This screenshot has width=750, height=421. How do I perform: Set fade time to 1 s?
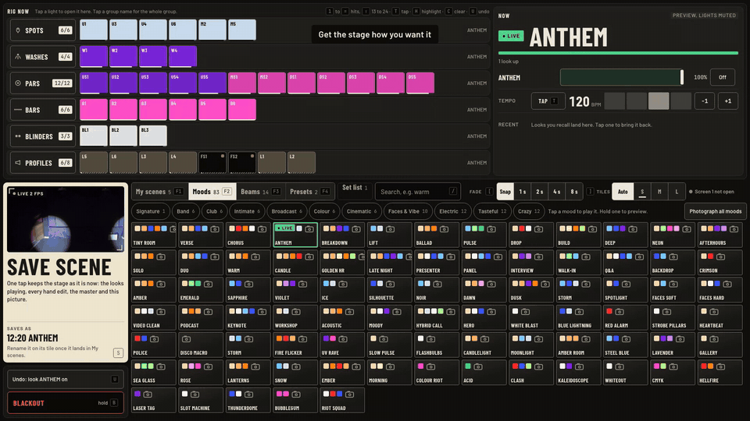523,192
